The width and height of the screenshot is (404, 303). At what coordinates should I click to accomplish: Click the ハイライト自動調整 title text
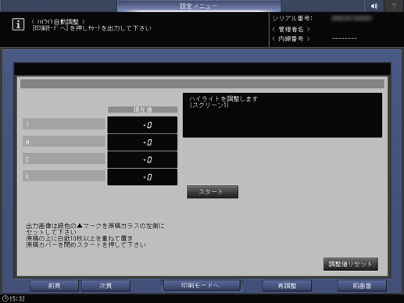point(58,22)
